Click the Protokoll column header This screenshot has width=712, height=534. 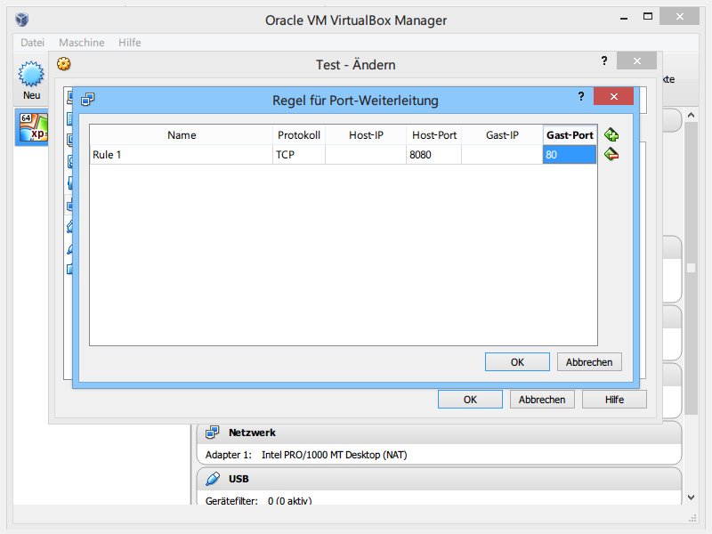299,135
